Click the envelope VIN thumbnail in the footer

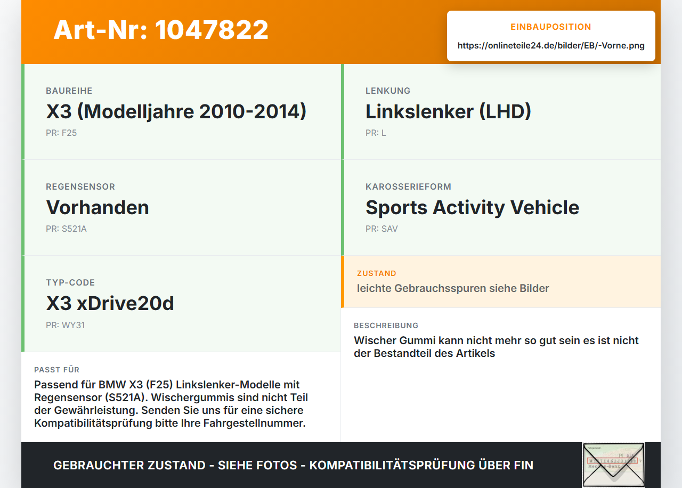613,465
